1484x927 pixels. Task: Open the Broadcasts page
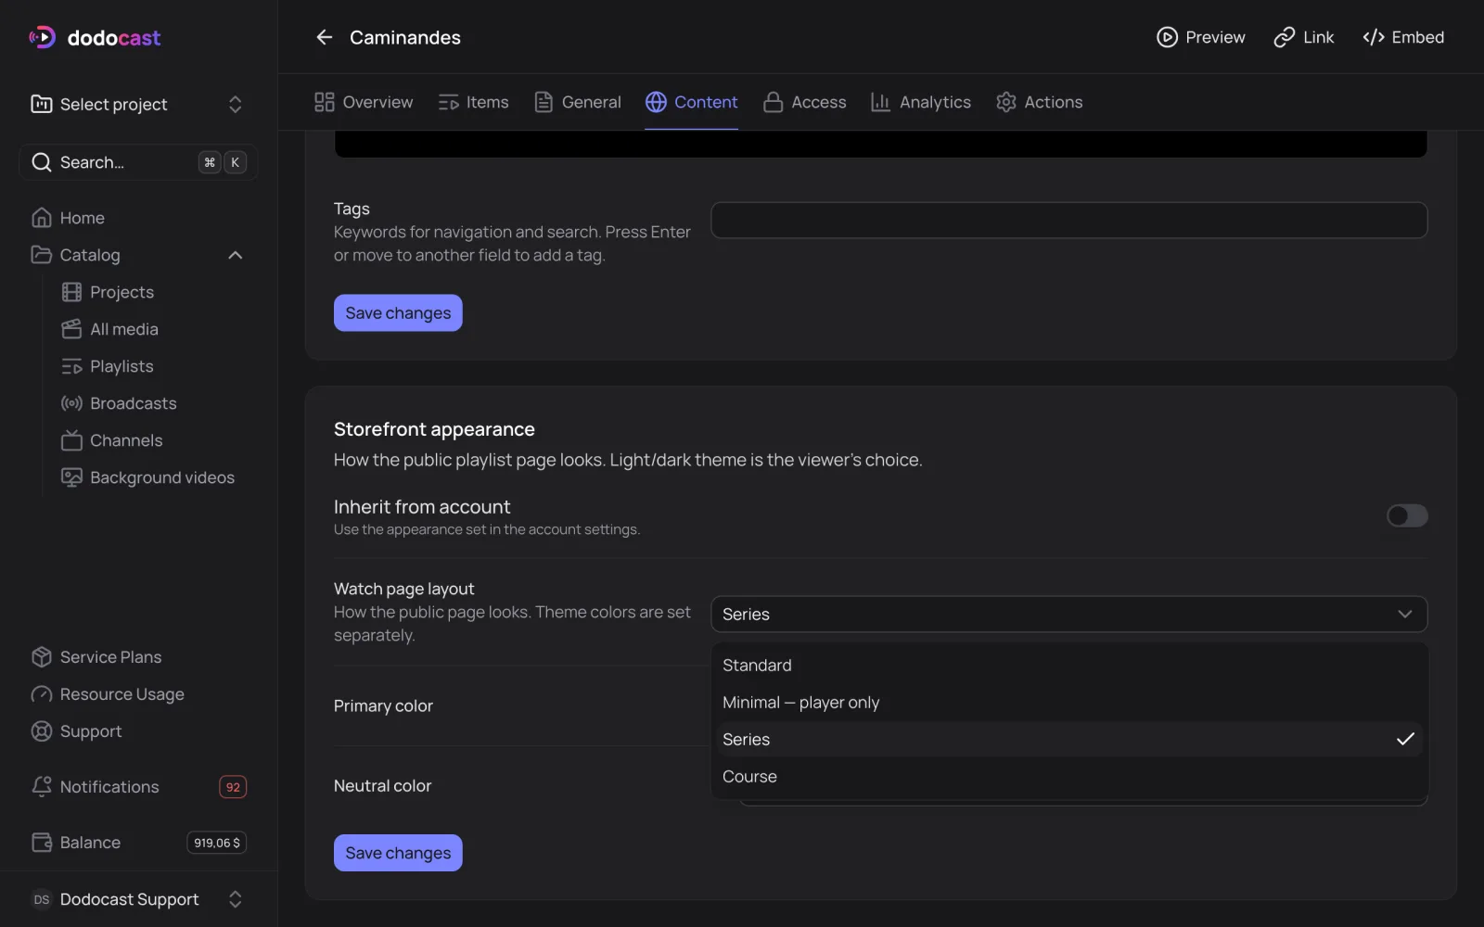click(133, 403)
